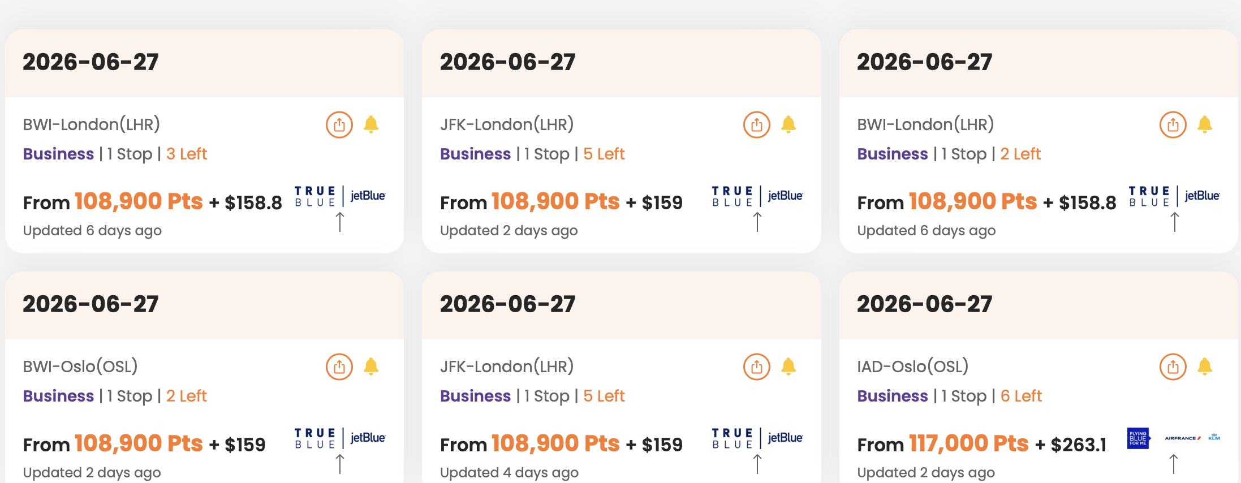This screenshot has height=483, width=1241.
Task: Open the BWI-Oslo(OSL) route title
Action: tap(80, 366)
